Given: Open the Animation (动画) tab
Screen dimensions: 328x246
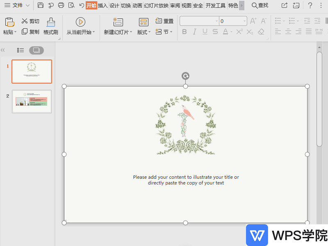Looking at the screenshot, I should pos(137,5).
